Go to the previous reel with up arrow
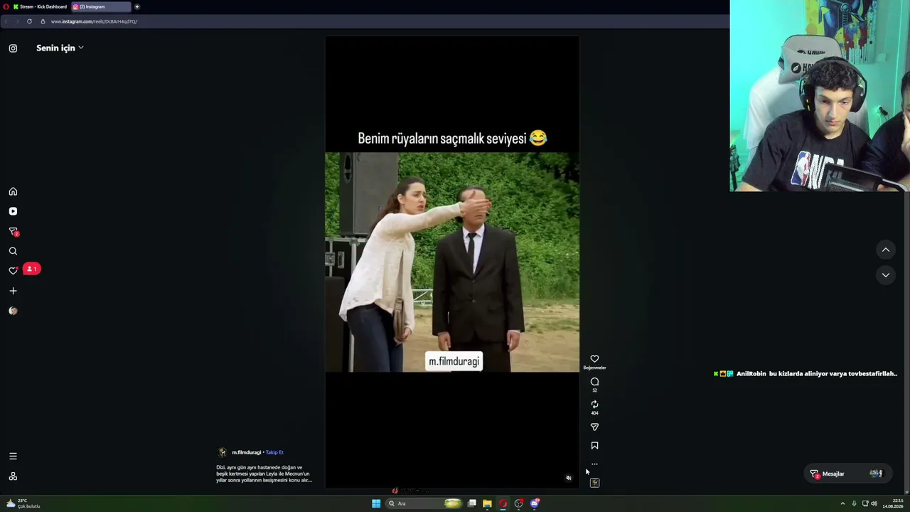910x512 pixels. tap(886, 250)
